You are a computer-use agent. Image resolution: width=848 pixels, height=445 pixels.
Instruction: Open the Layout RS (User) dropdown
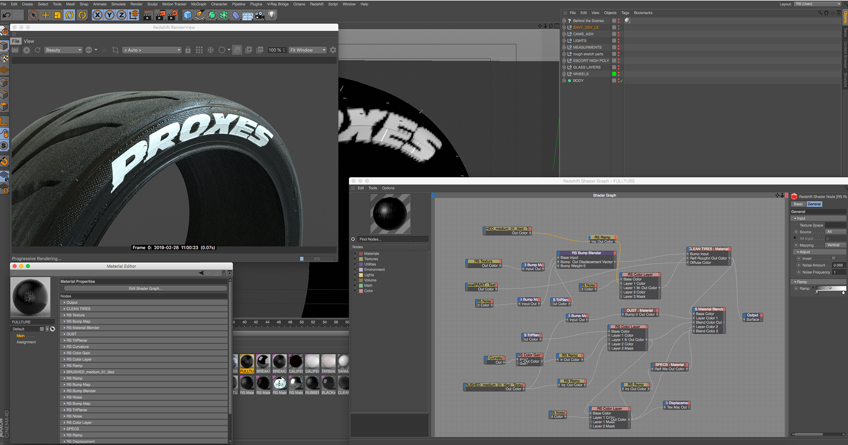(x=818, y=4)
